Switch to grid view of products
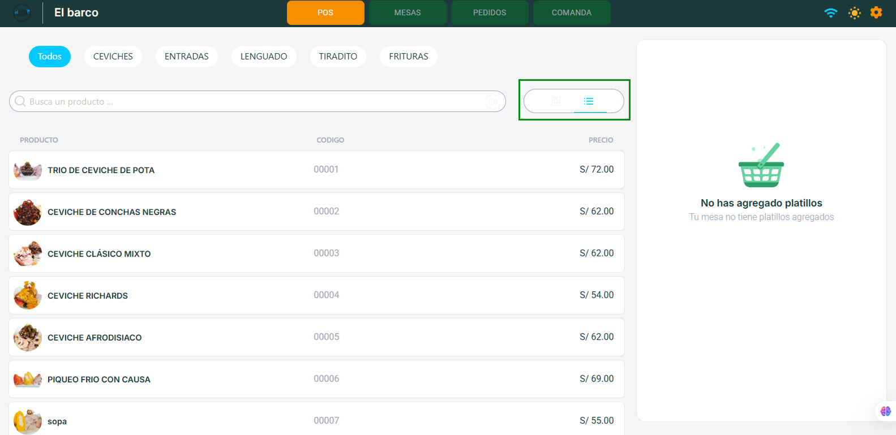This screenshot has height=435, width=896. 556,101
